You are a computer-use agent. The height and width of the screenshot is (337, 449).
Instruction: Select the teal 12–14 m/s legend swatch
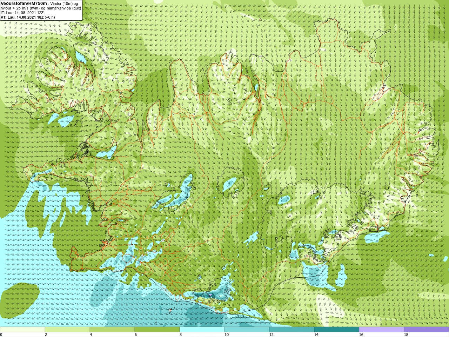(292, 330)
